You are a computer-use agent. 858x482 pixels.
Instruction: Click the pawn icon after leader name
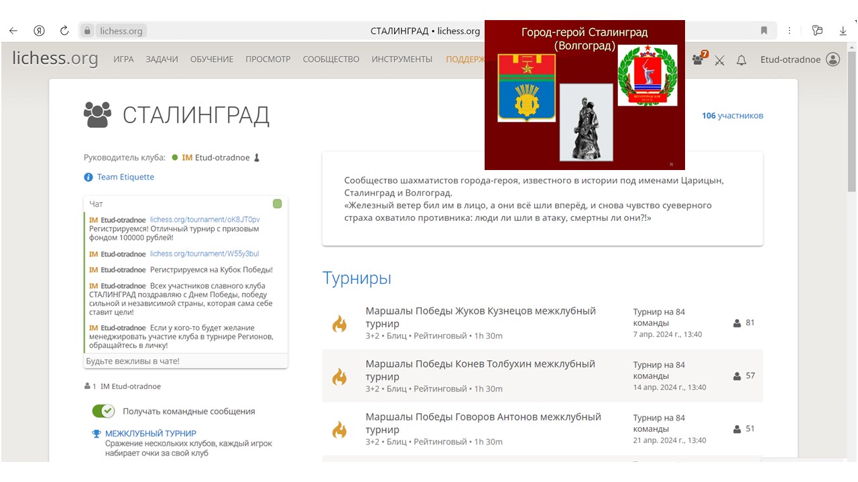tap(257, 158)
